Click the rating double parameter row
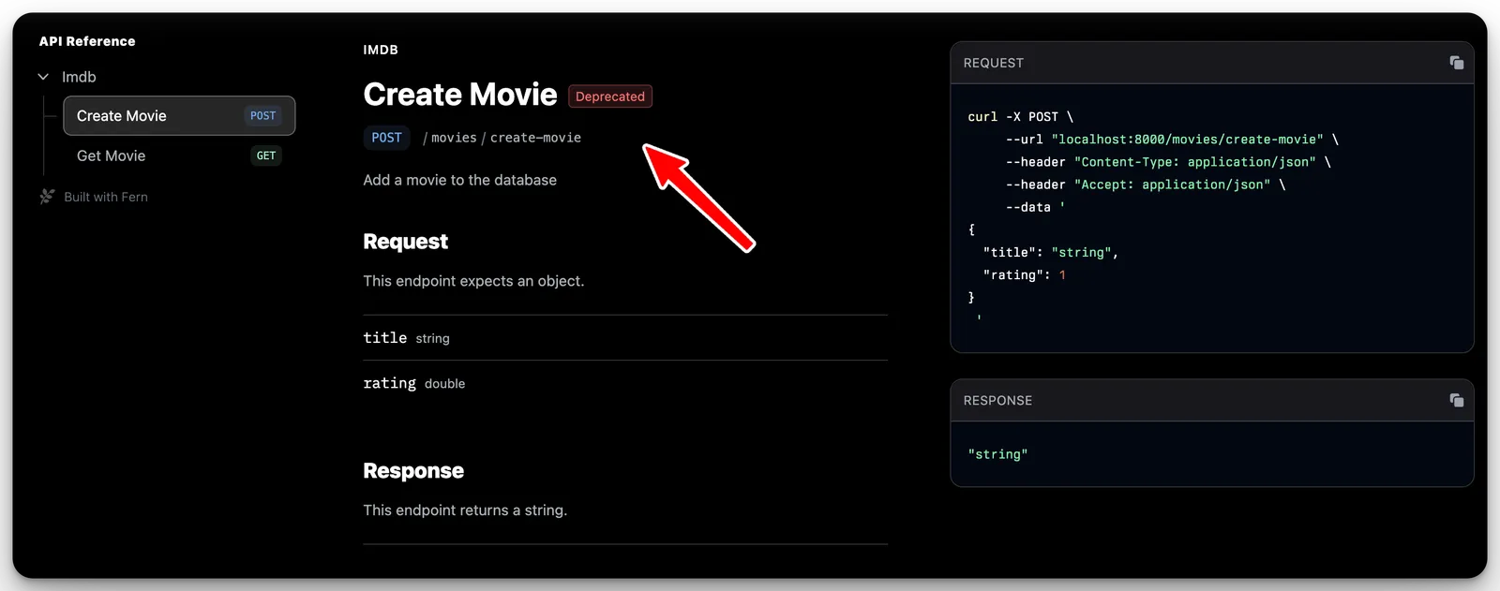Screen dimensions: 1500x591 pos(625,383)
